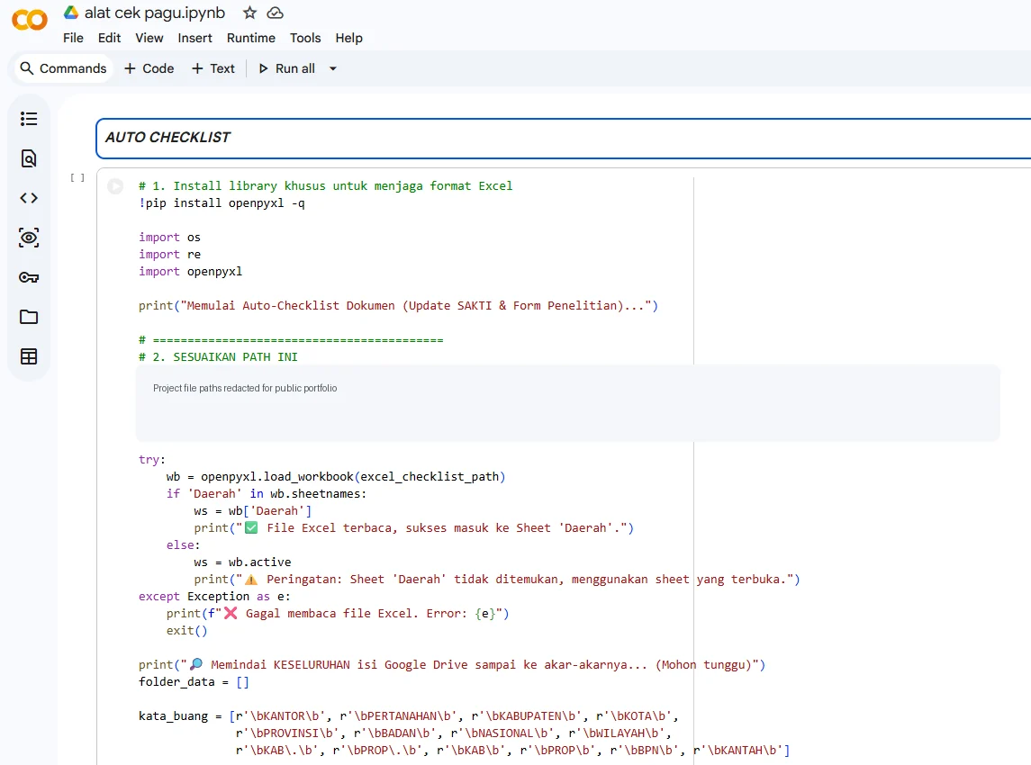The width and height of the screenshot is (1031, 765).
Task: Open the View menu
Action: [x=149, y=38]
